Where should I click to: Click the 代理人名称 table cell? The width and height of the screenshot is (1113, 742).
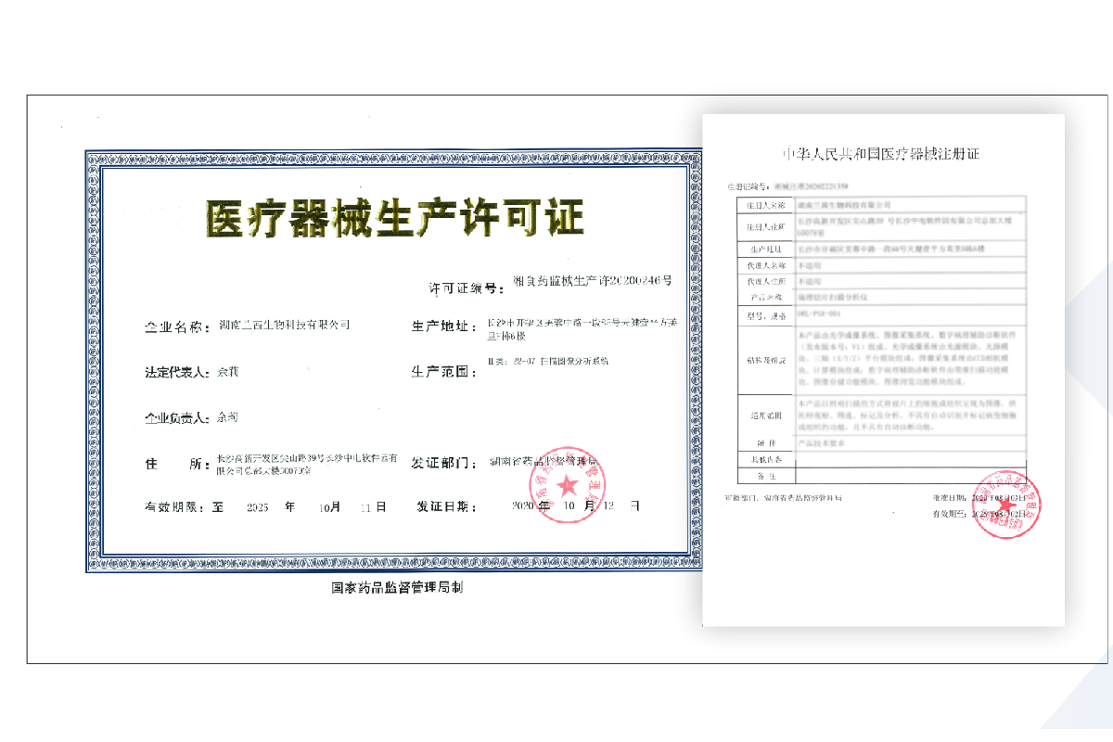click(x=765, y=264)
